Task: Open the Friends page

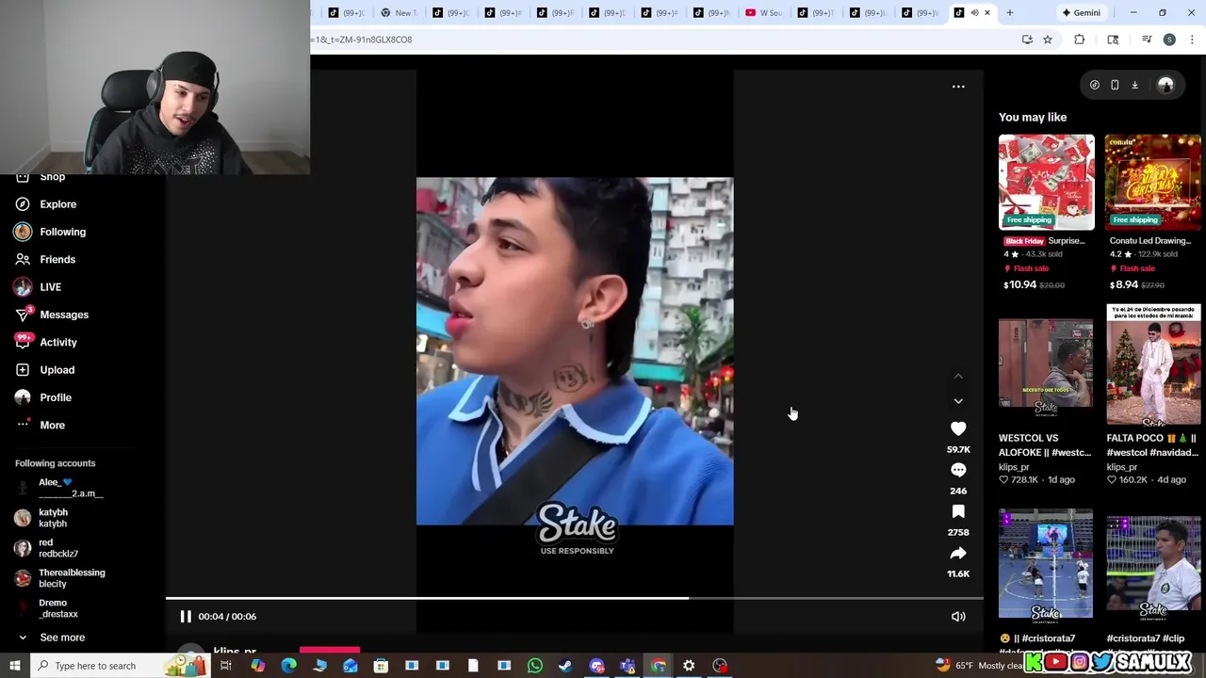Action: 57,259
